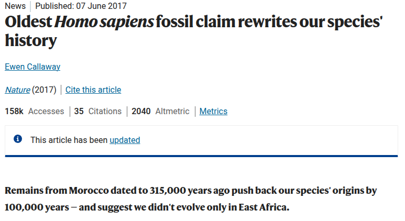Click the article headline text
405x221 pixels.
click(x=194, y=31)
